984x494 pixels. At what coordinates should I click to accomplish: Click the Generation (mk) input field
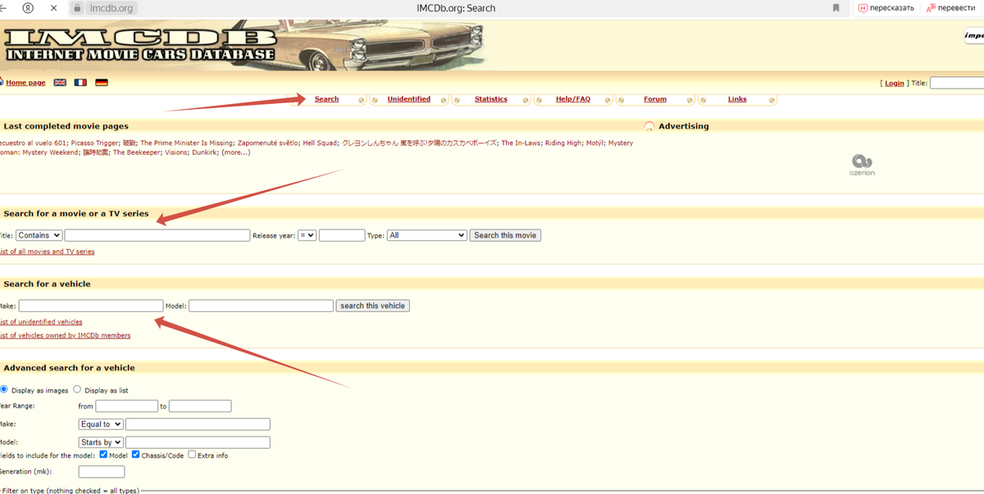[x=102, y=472]
